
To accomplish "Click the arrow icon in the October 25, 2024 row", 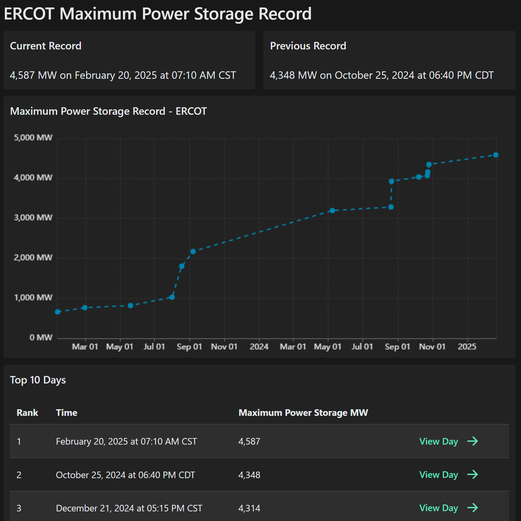I will click(x=472, y=475).
